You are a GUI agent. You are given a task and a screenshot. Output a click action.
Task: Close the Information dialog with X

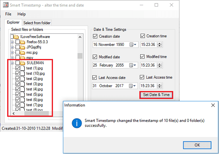213,105
